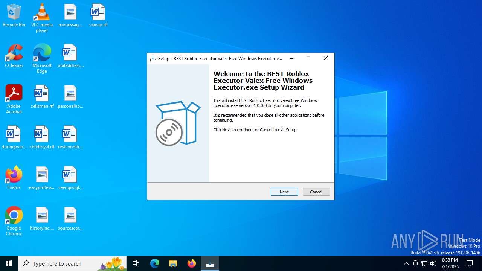The image size is (482, 271).
Task: Open the clock showing 8:38 PM
Action: pyautogui.click(x=450, y=263)
